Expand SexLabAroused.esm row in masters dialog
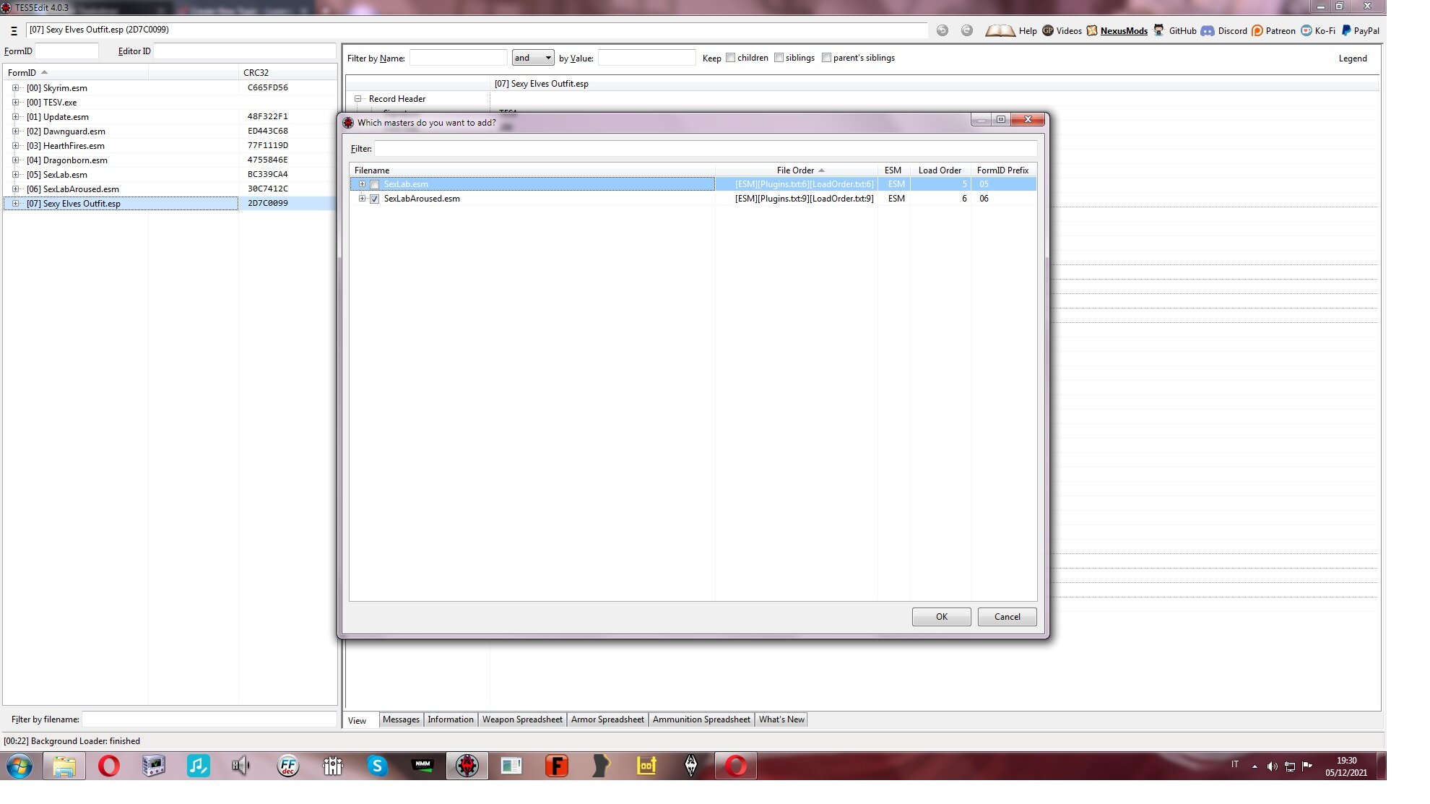1430x804 pixels. [362, 199]
